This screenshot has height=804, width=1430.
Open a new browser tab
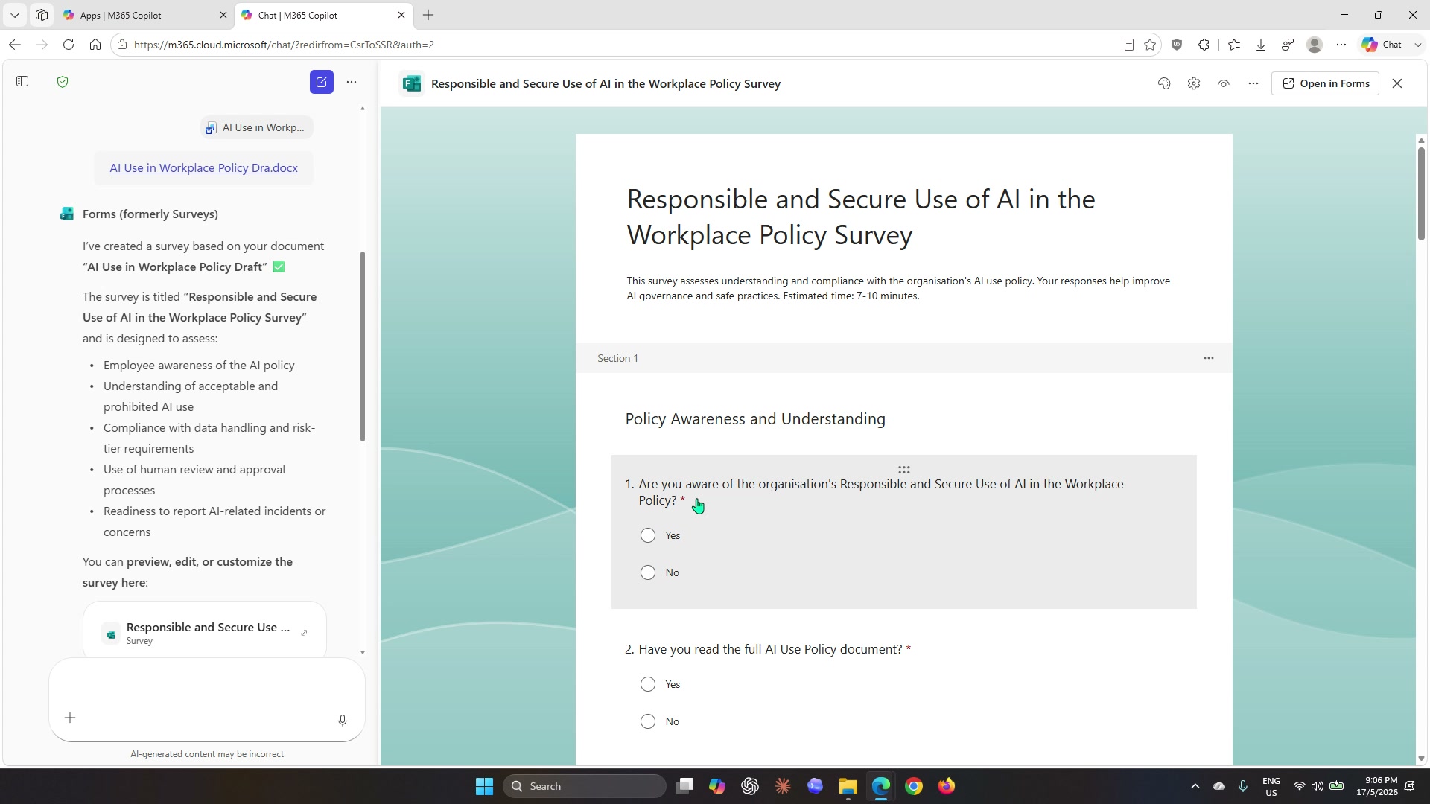[428, 15]
